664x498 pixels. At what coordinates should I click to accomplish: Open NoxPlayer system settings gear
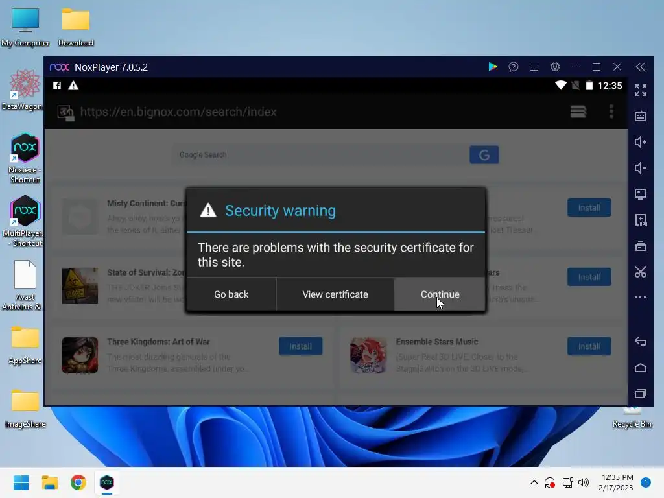tap(555, 67)
